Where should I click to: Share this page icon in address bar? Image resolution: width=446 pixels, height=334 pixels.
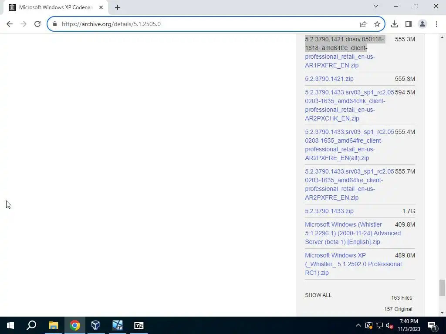[363, 24]
